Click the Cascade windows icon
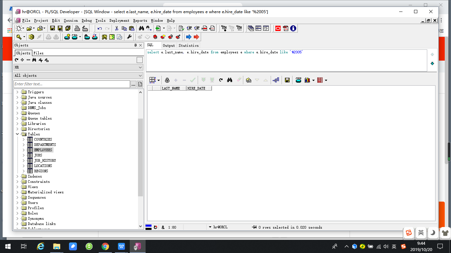 251,28
